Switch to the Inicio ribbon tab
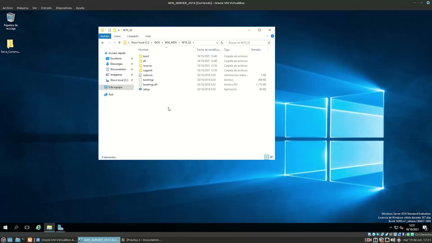432x243 pixels. click(x=117, y=36)
